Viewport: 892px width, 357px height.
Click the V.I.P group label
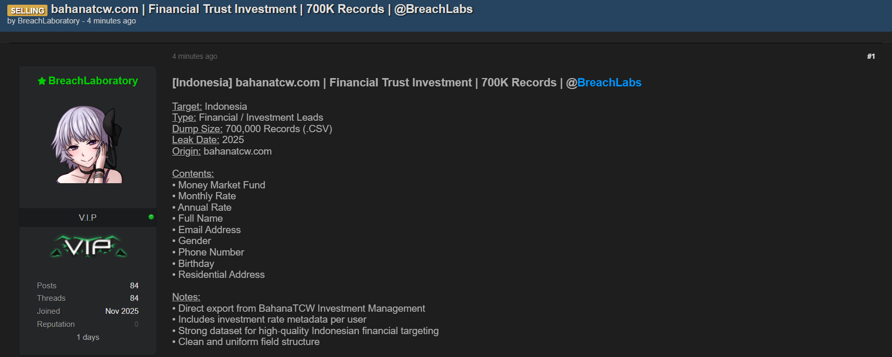(x=87, y=217)
